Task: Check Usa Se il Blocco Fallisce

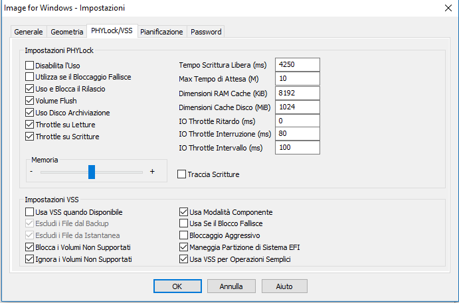Action: pyautogui.click(x=183, y=223)
